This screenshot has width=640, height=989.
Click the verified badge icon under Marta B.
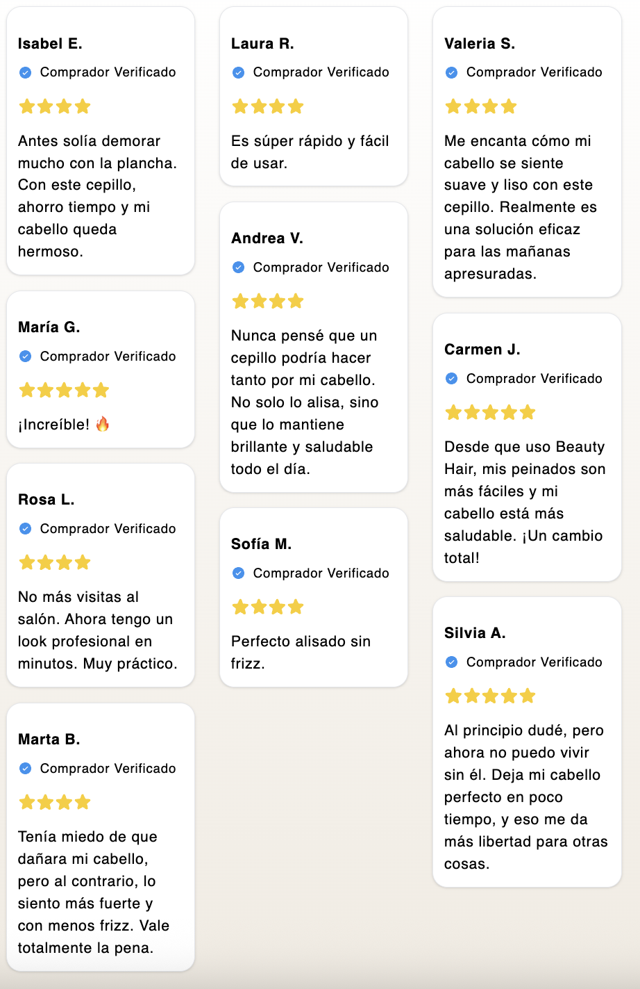pyautogui.click(x=25, y=769)
